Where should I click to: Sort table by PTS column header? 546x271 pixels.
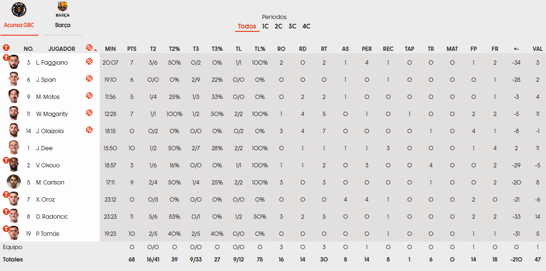[x=132, y=49]
